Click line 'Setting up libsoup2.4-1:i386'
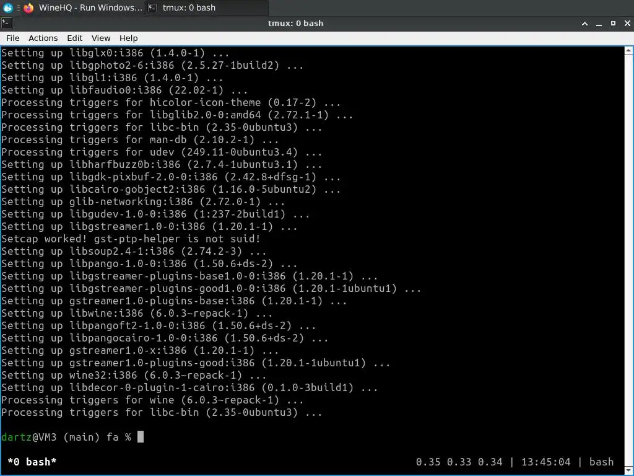The height and width of the screenshot is (476, 634). pyautogui.click(x=134, y=252)
